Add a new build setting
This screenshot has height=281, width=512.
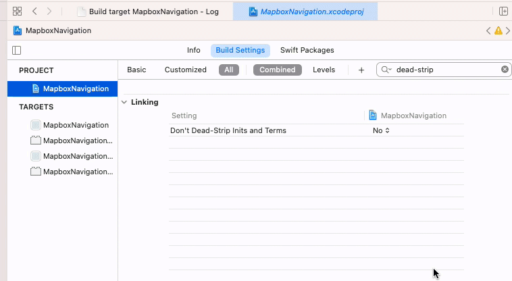point(361,70)
